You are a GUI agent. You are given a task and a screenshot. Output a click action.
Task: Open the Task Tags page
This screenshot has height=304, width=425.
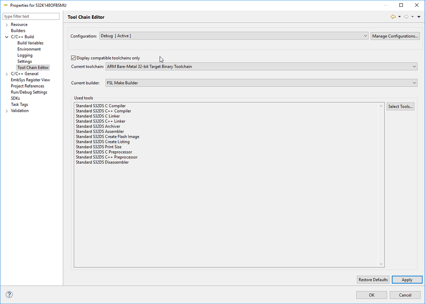tap(19, 105)
